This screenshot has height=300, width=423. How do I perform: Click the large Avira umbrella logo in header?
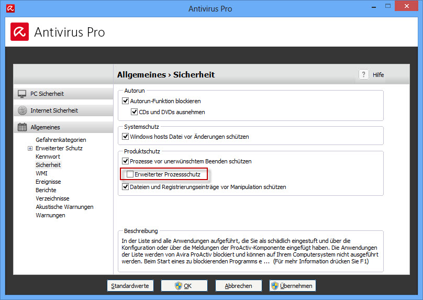pyautogui.click(x=20, y=32)
